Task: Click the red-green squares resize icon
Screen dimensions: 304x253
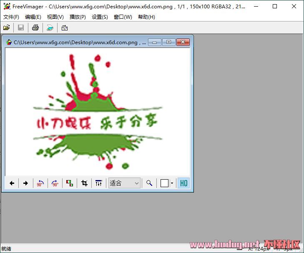Action: [x=70, y=183]
